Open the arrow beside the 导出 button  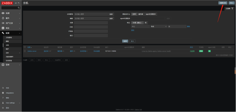tap(51, 60)
